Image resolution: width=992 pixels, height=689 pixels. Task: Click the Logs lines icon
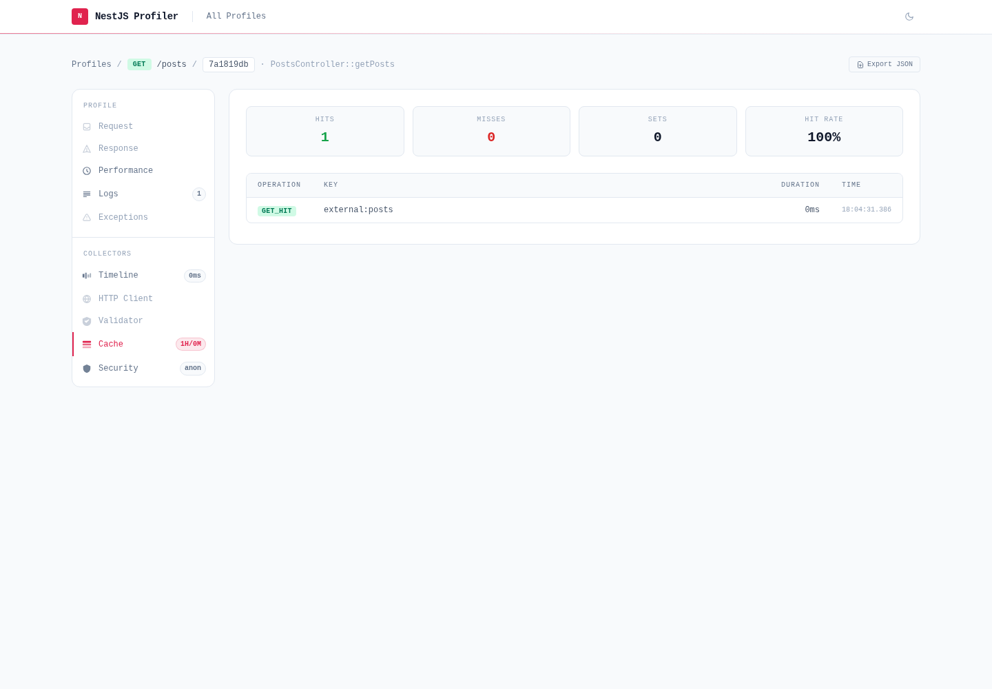[x=87, y=194]
